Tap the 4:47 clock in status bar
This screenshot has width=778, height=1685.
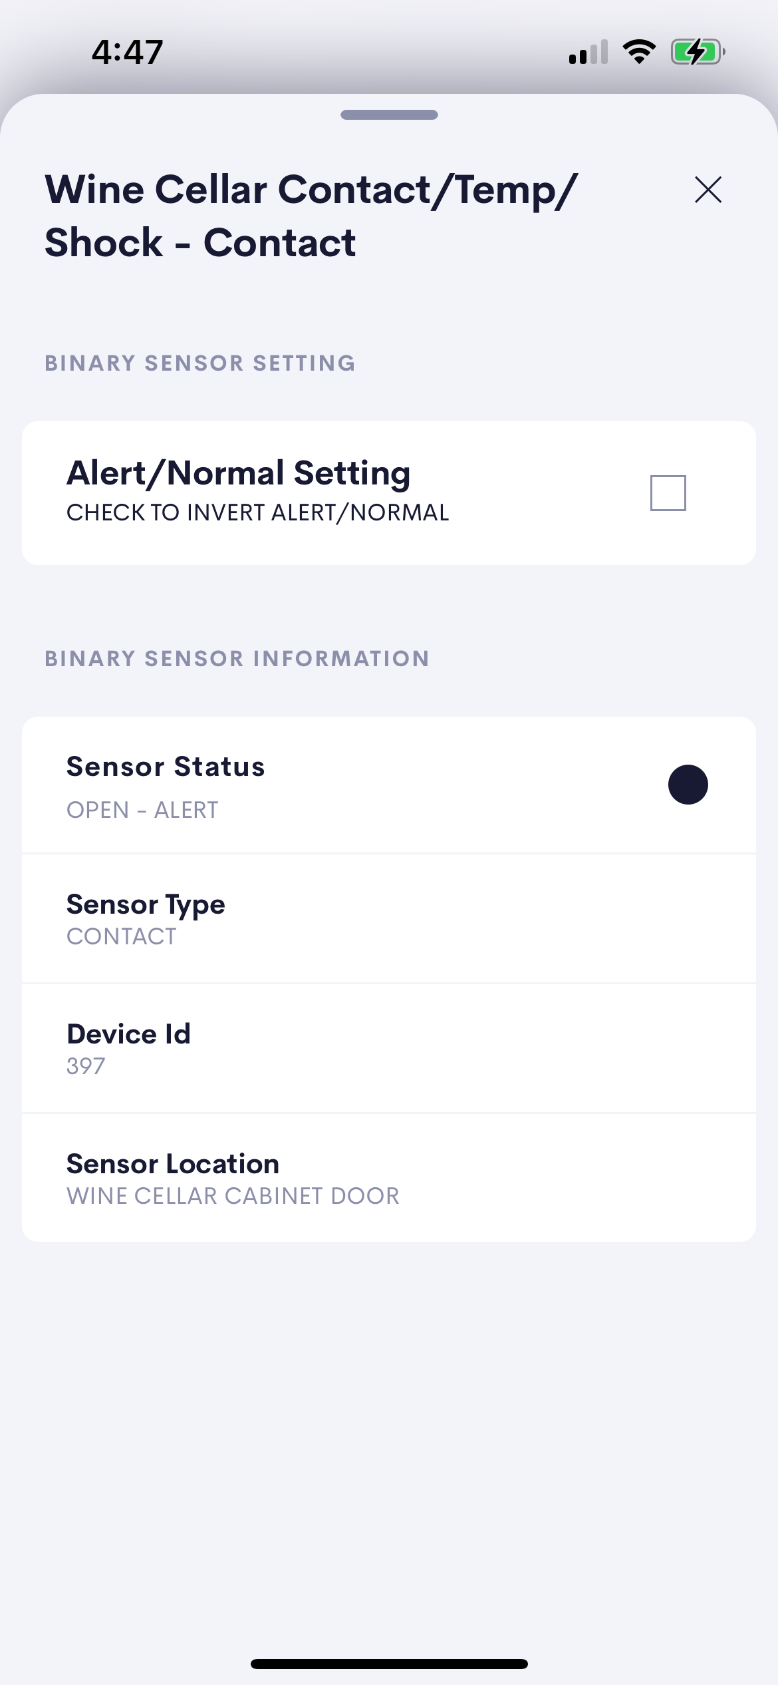click(128, 52)
